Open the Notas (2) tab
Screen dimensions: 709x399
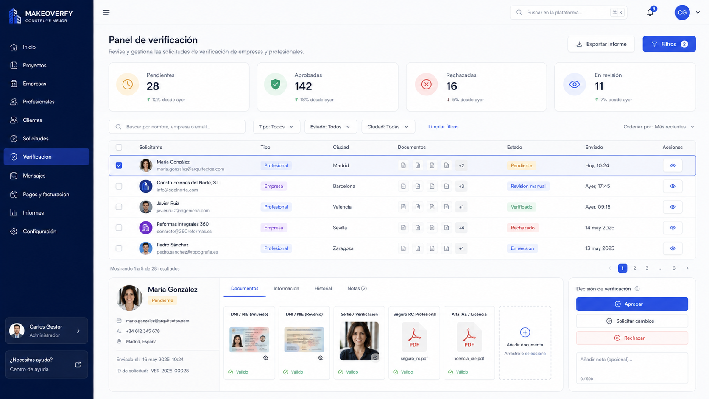point(357,288)
